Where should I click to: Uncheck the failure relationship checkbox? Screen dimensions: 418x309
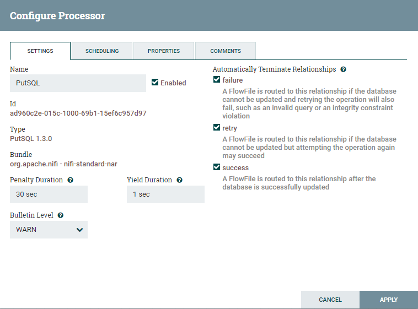coord(217,80)
